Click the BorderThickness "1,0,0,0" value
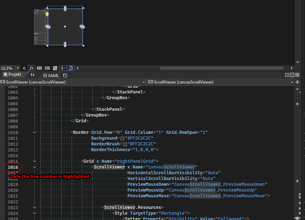Image resolution: width=305 pixels, height=220 pixels. [144, 150]
